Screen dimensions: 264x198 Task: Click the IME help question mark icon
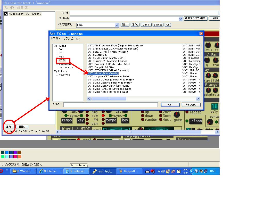(x=179, y=171)
